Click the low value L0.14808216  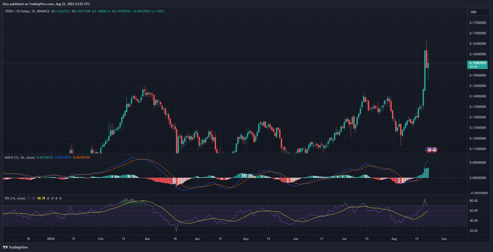point(101,11)
